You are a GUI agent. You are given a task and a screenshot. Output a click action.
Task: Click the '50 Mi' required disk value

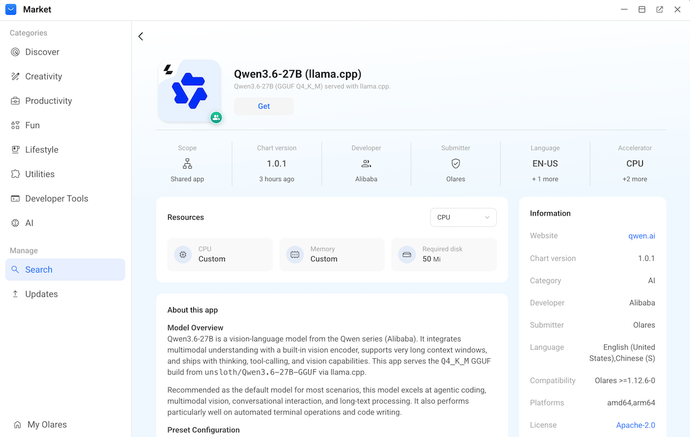431,259
